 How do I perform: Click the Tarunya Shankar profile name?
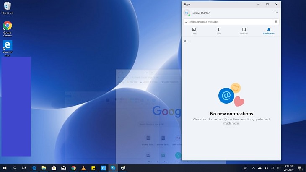[x=201, y=13]
